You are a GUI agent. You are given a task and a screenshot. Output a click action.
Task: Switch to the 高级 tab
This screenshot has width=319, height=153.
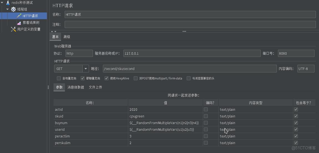tap(67, 37)
